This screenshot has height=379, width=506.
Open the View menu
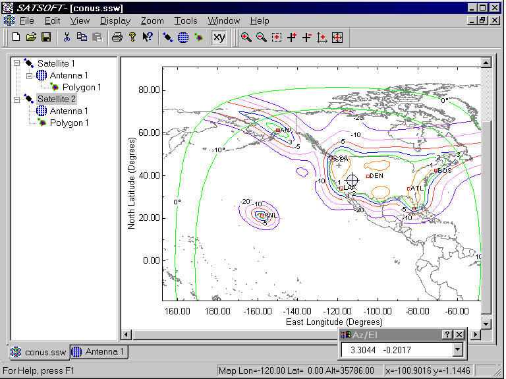80,20
